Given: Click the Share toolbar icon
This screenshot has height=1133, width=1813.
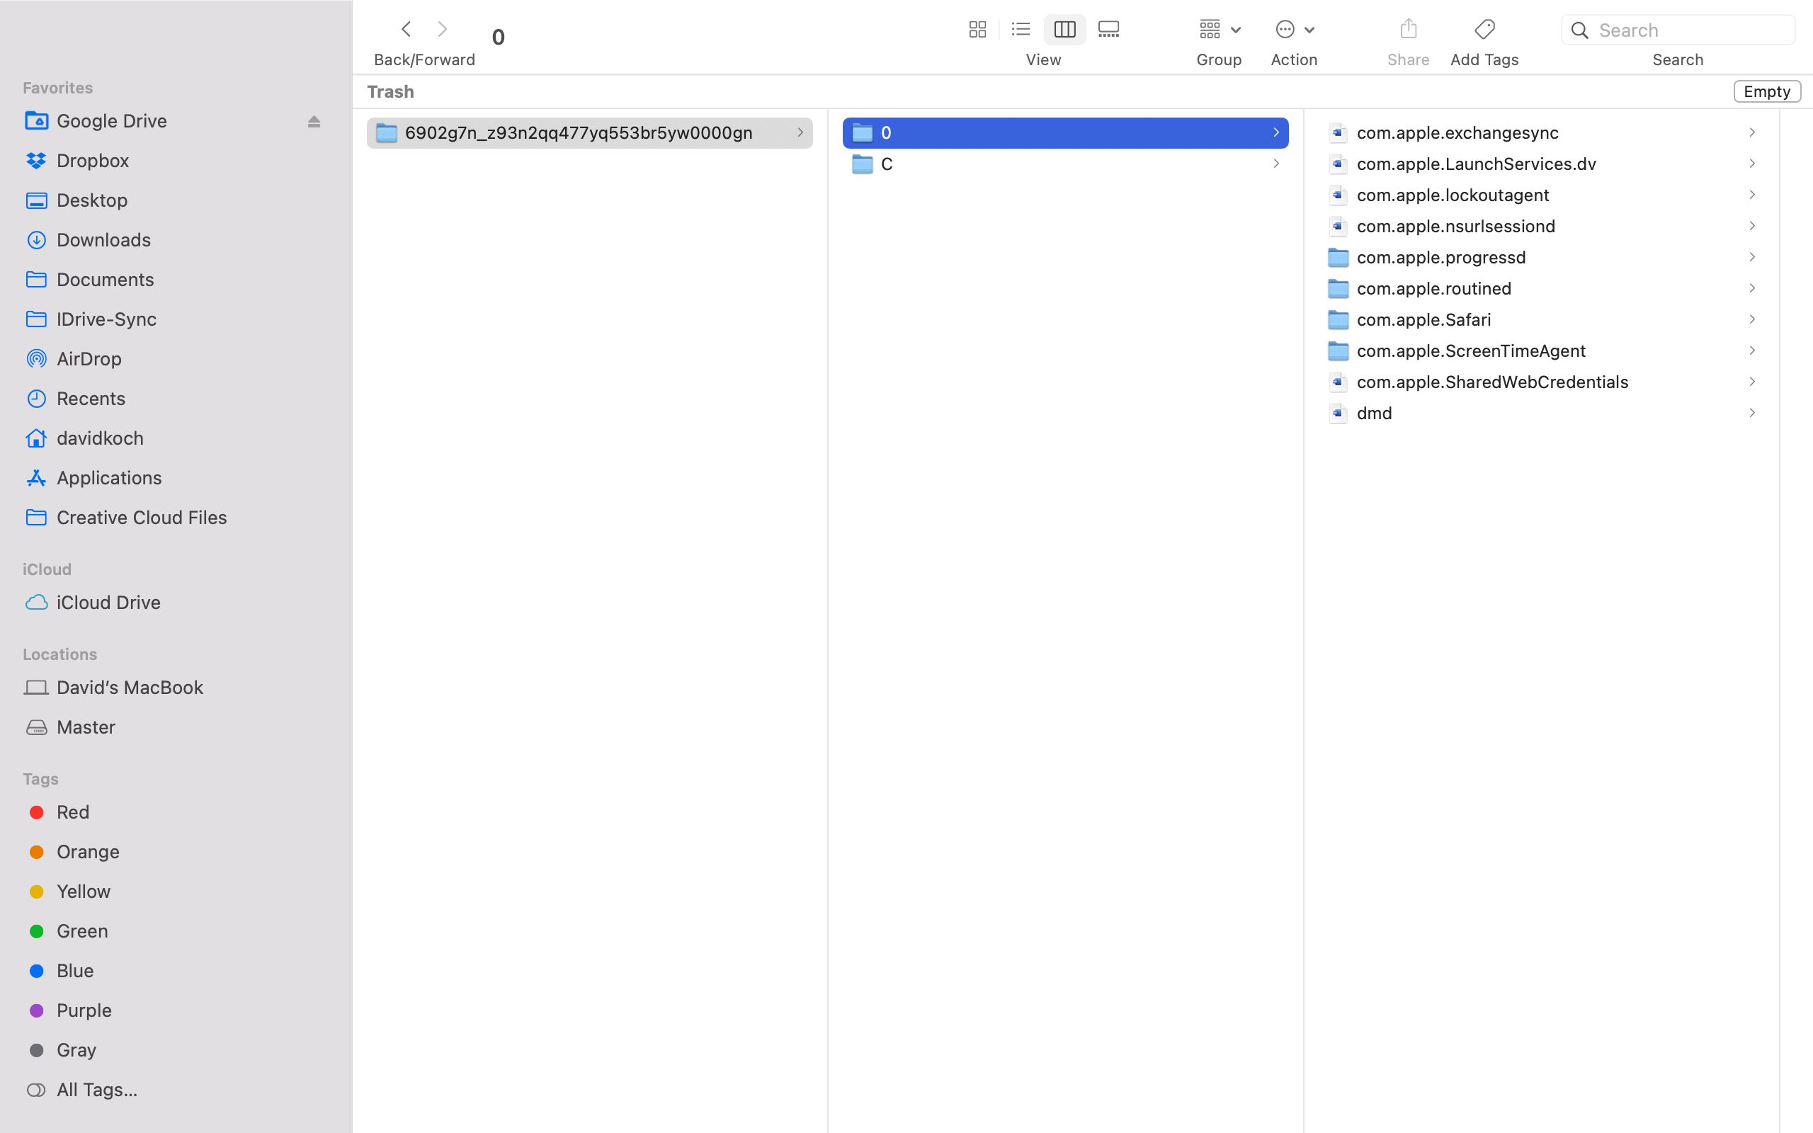Looking at the screenshot, I should tap(1408, 29).
